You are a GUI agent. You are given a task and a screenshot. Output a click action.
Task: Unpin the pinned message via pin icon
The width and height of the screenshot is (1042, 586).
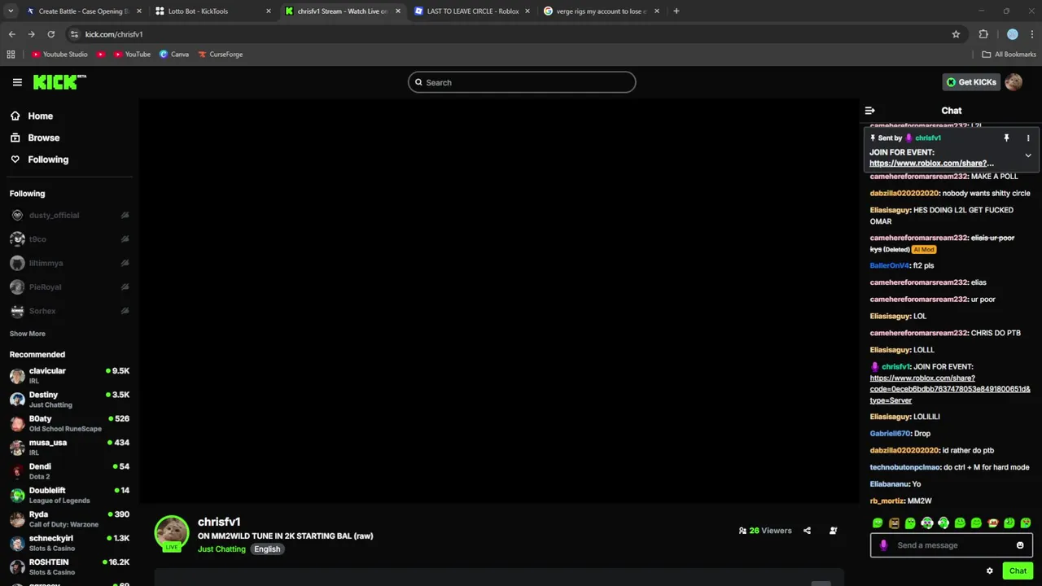(x=1006, y=138)
